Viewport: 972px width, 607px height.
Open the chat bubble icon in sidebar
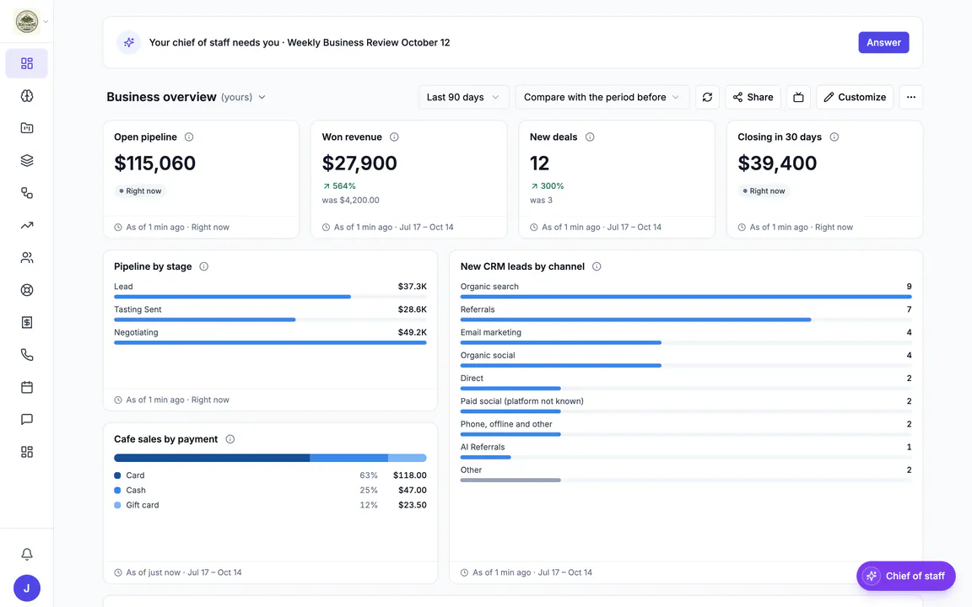click(x=27, y=419)
